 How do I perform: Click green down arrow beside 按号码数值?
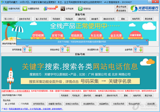point(30,50)
